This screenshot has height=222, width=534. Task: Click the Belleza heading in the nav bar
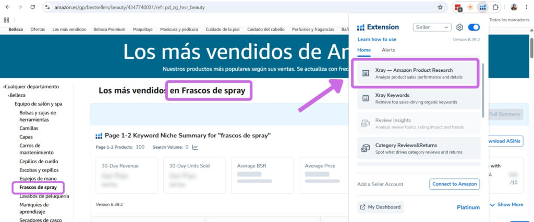tap(16, 30)
